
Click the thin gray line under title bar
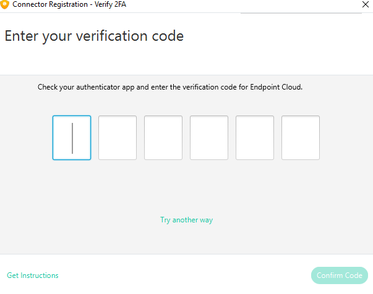301,13
